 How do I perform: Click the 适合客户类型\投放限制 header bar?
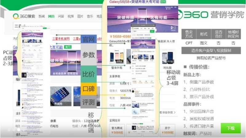pos(211,51)
